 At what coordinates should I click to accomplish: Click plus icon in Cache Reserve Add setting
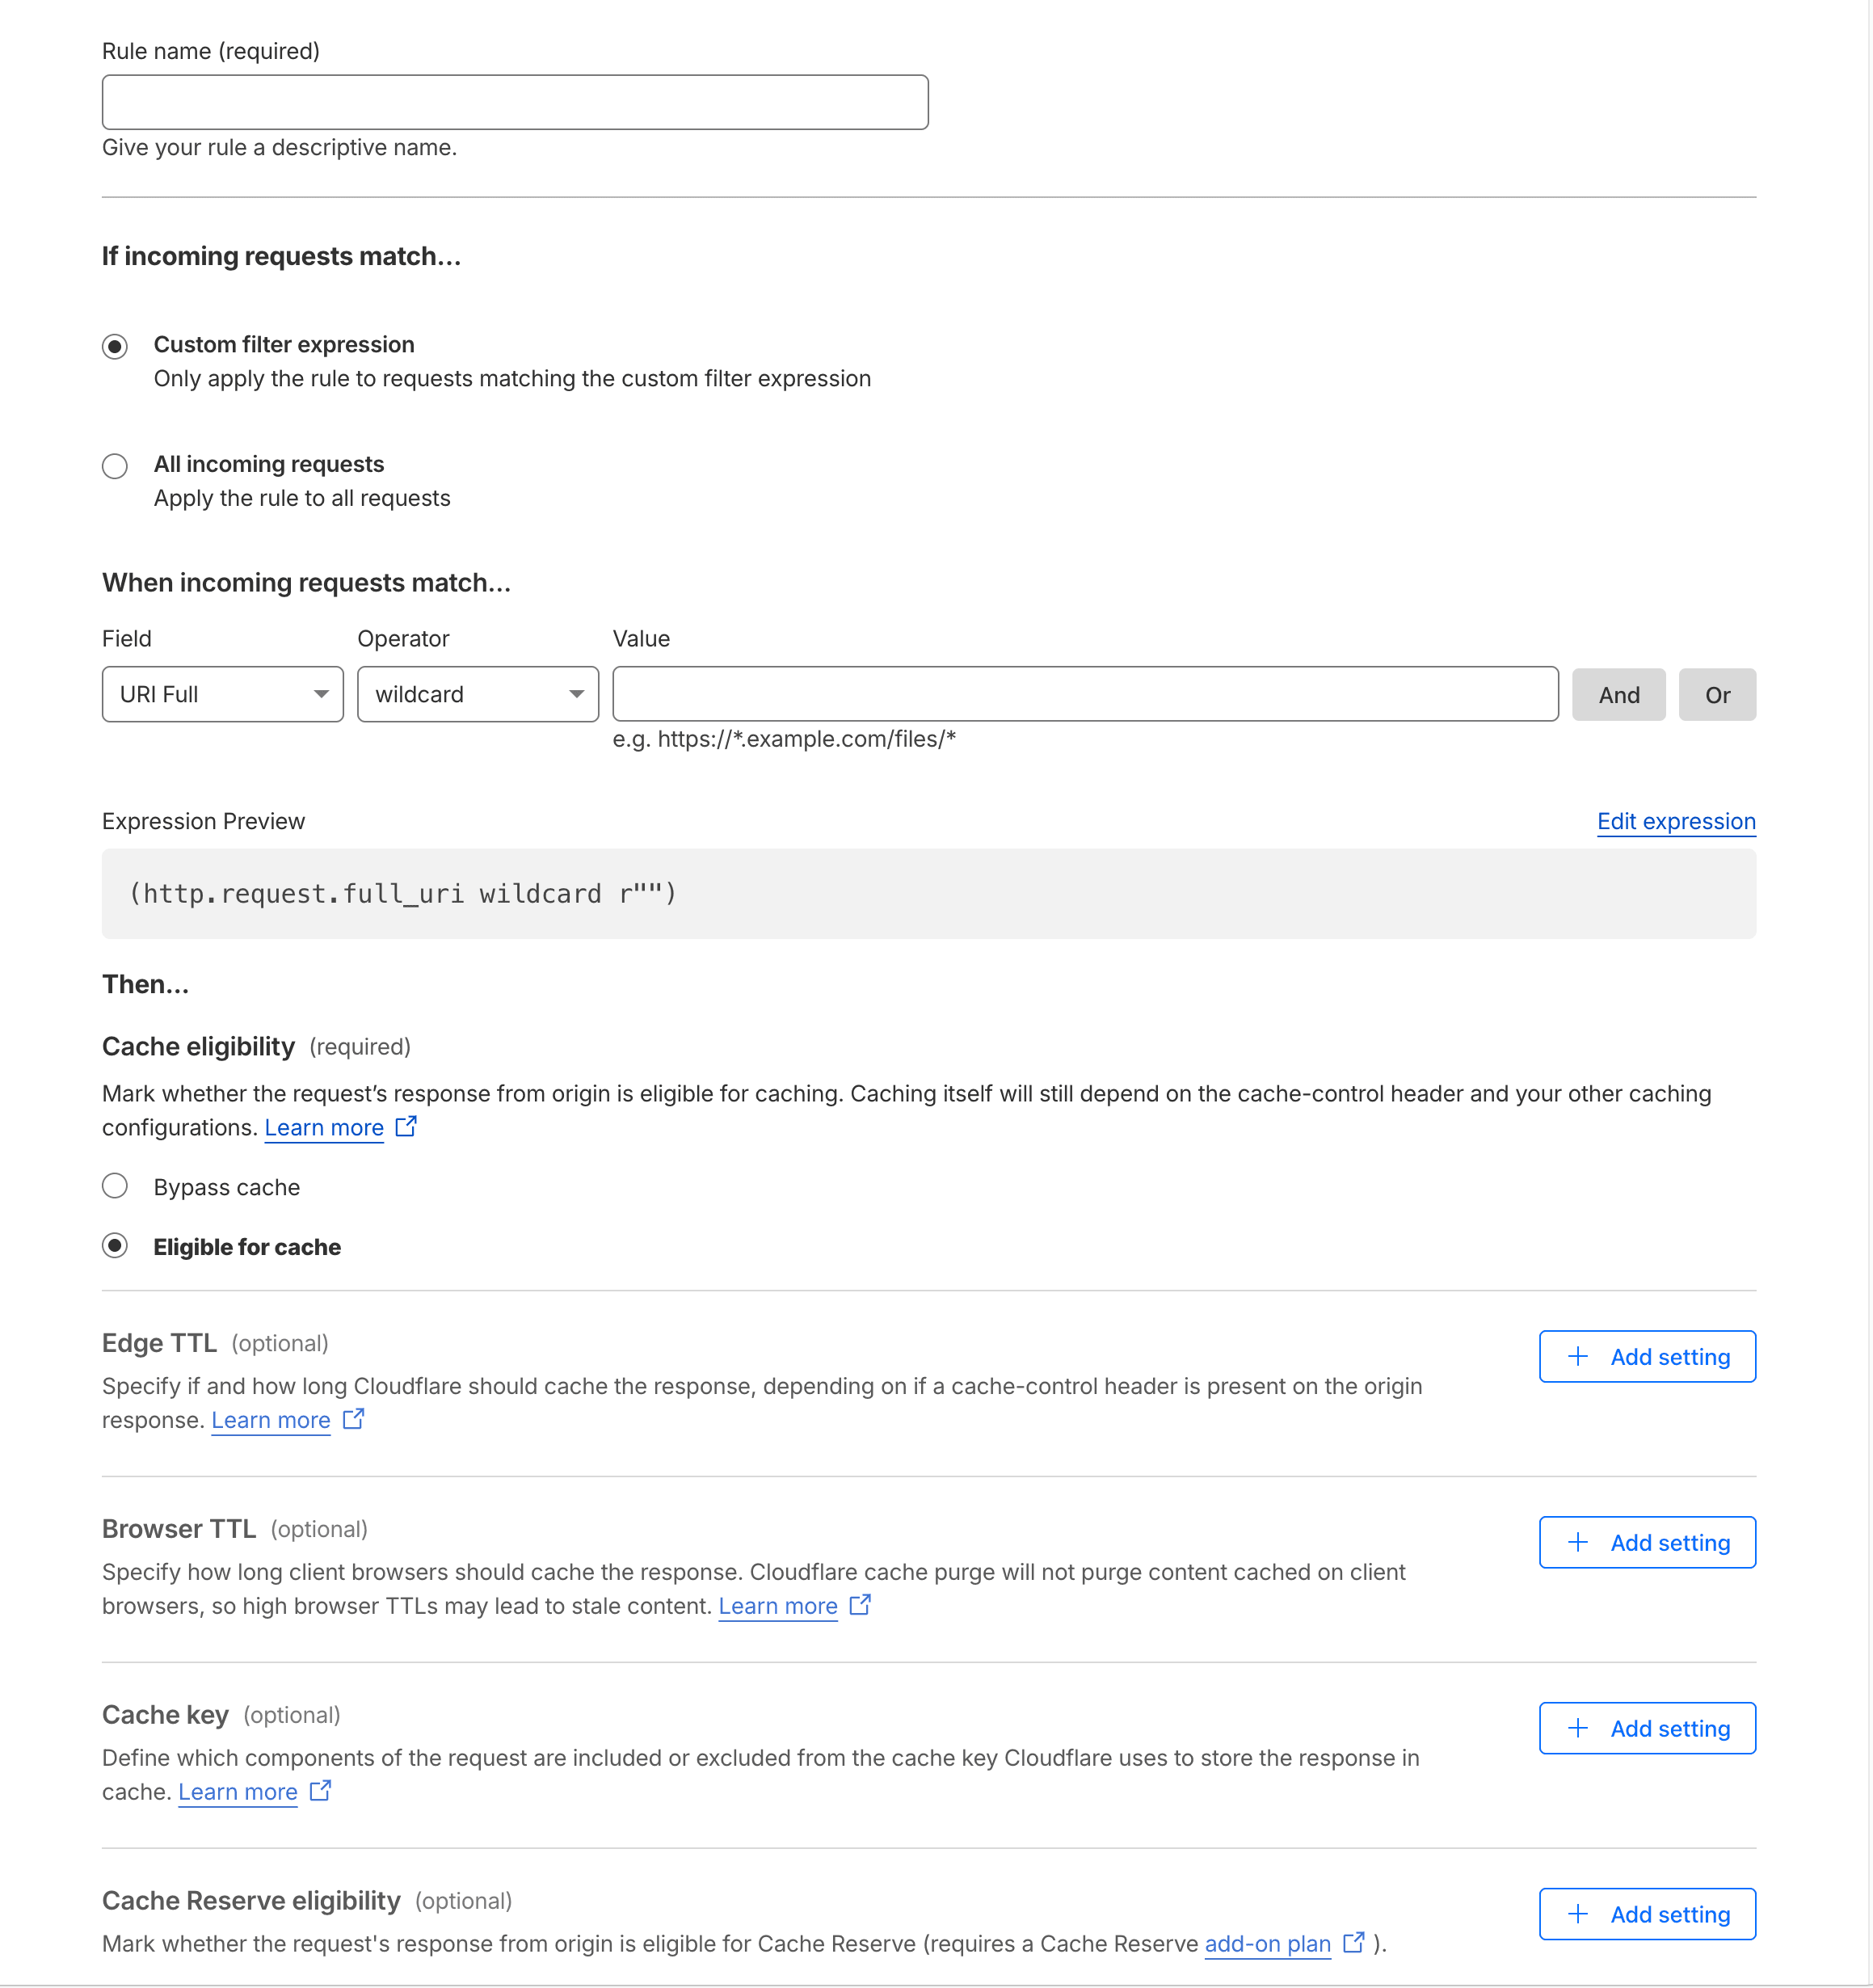click(x=1578, y=1913)
